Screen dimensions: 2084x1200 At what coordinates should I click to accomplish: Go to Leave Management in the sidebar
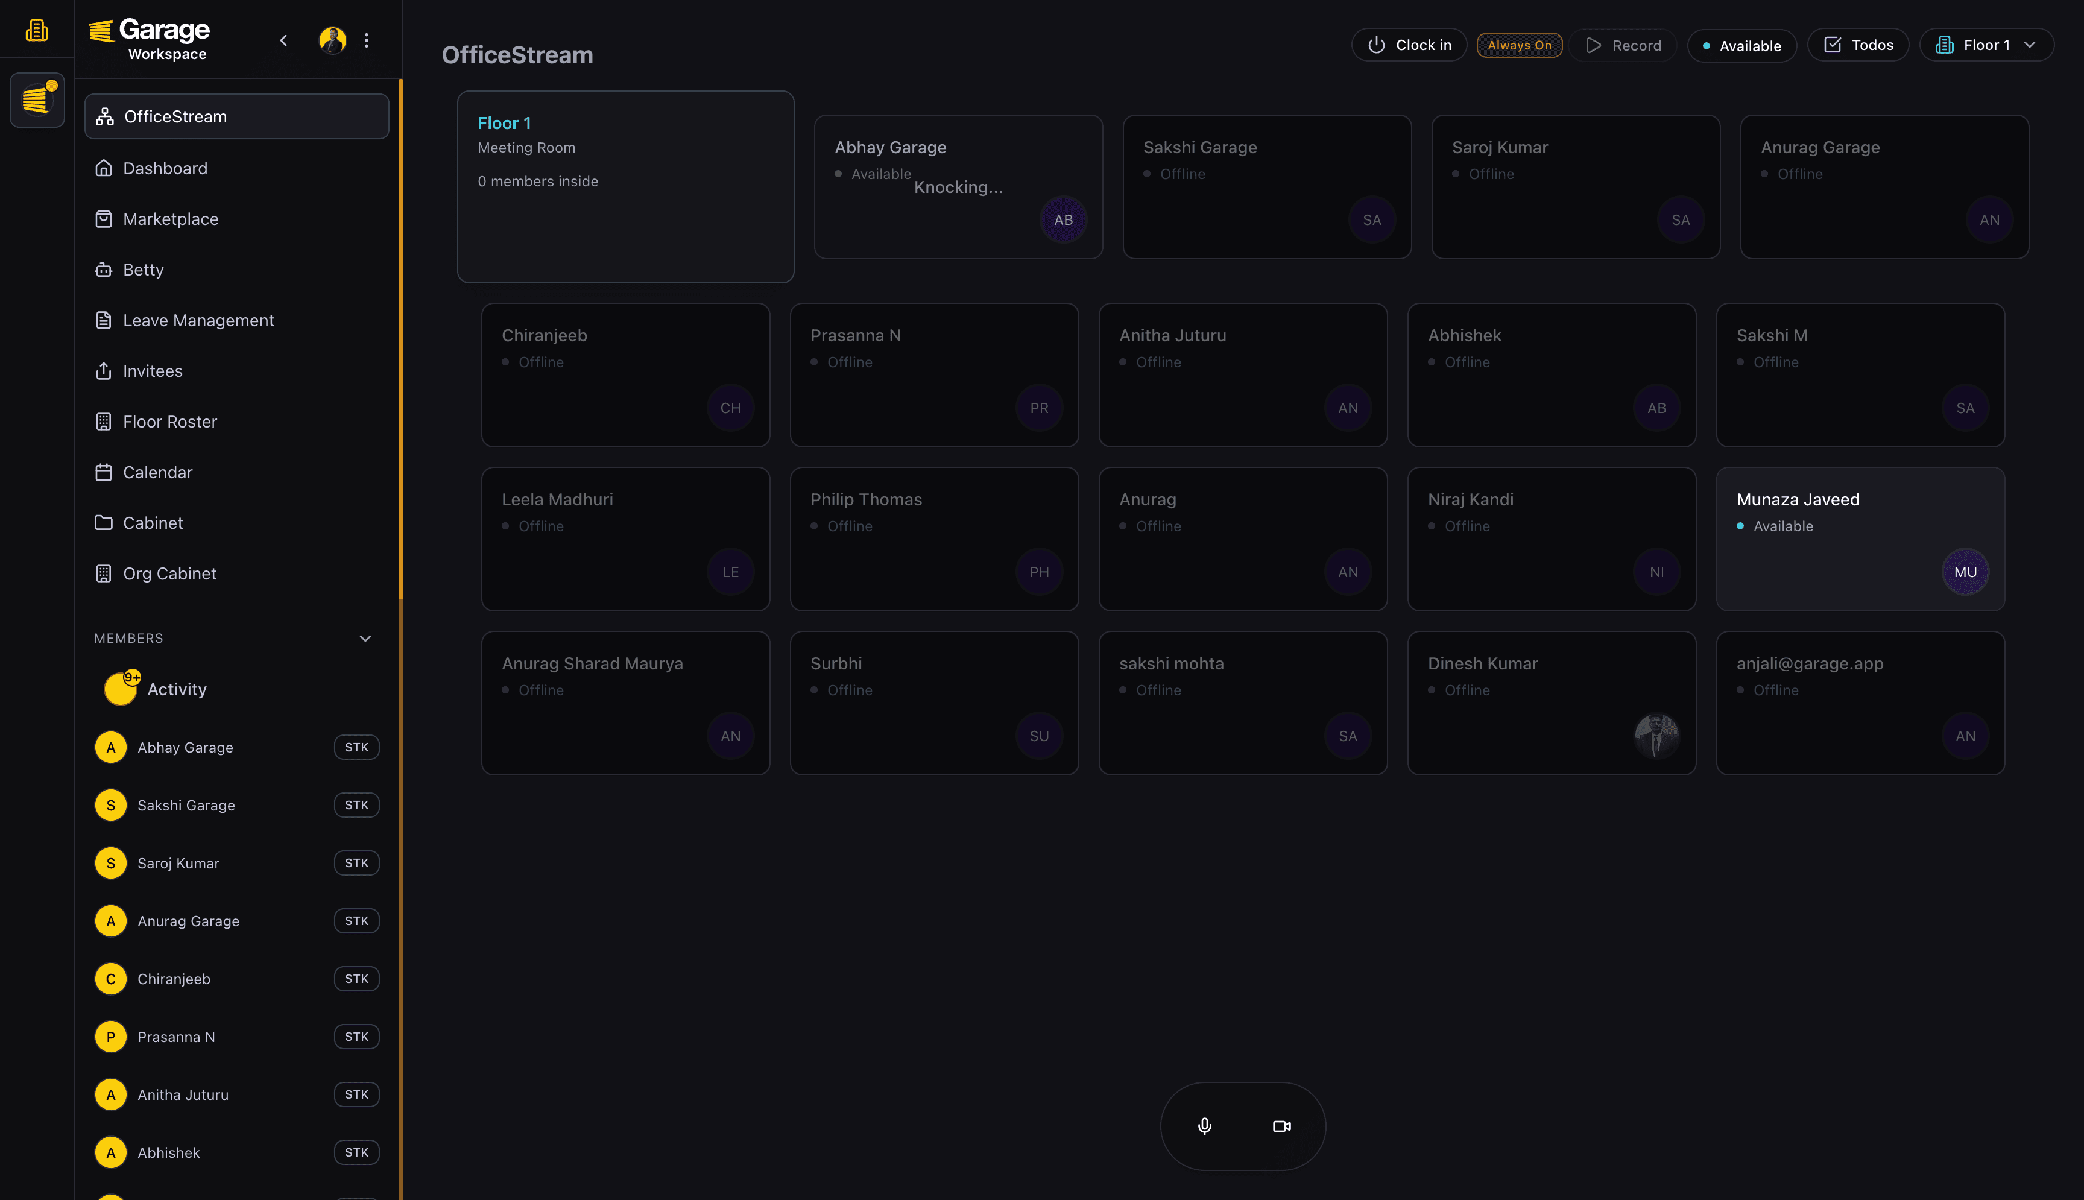tap(198, 321)
